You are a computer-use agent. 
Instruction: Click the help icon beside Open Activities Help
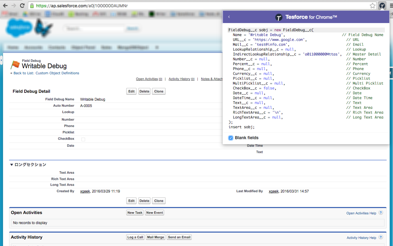381,213
